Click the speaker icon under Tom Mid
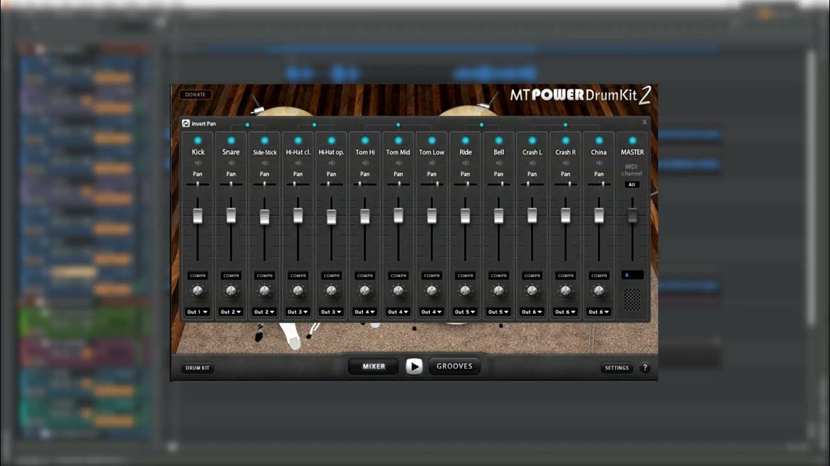Screen dimensions: 830x466 pyautogui.click(x=398, y=163)
